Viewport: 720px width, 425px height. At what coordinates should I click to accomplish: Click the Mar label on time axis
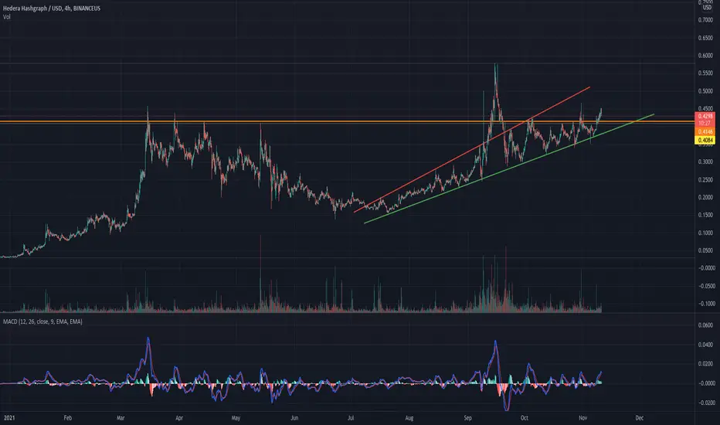pyautogui.click(x=121, y=418)
